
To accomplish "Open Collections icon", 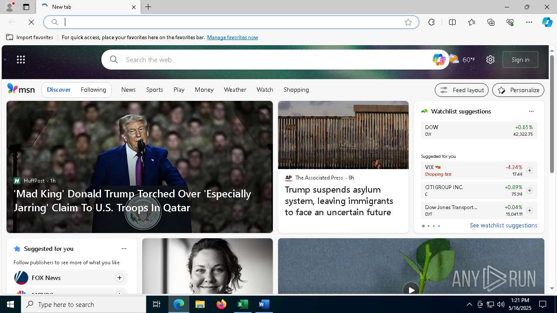I will click(491, 22).
